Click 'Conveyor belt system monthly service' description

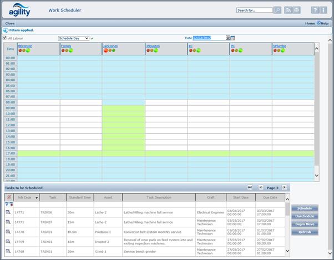pyautogui.click(x=153, y=232)
